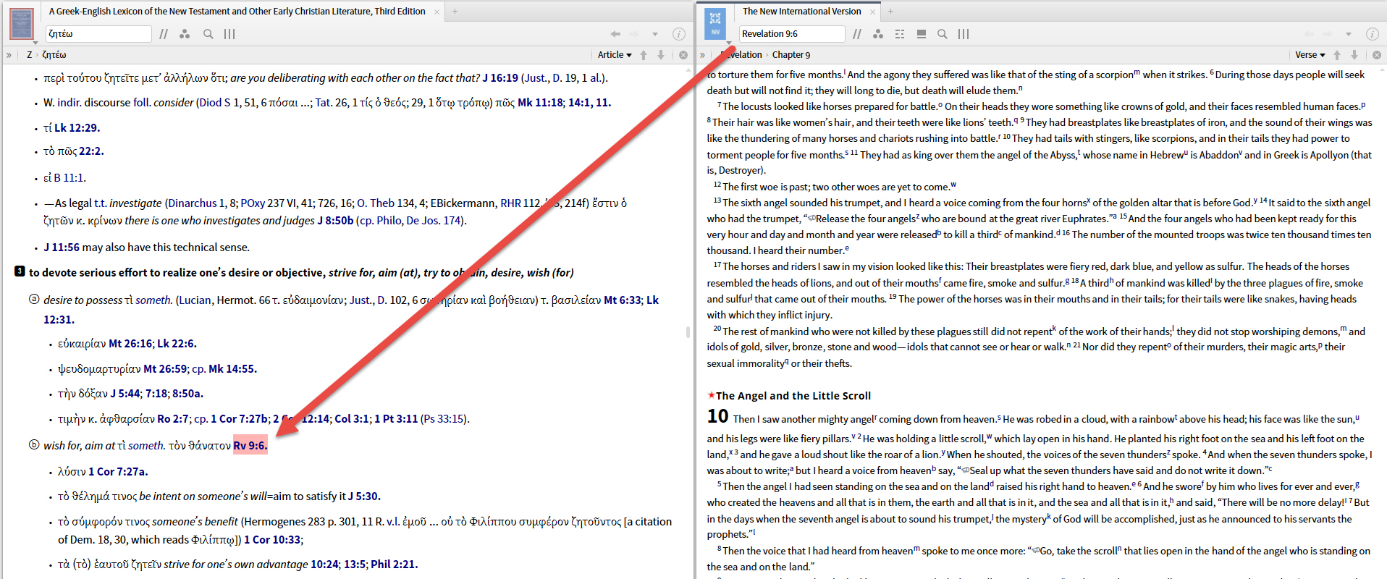Screen dimensions: 1387x579
Task: Open inline search in the NIV panel
Action: click(943, 34)
